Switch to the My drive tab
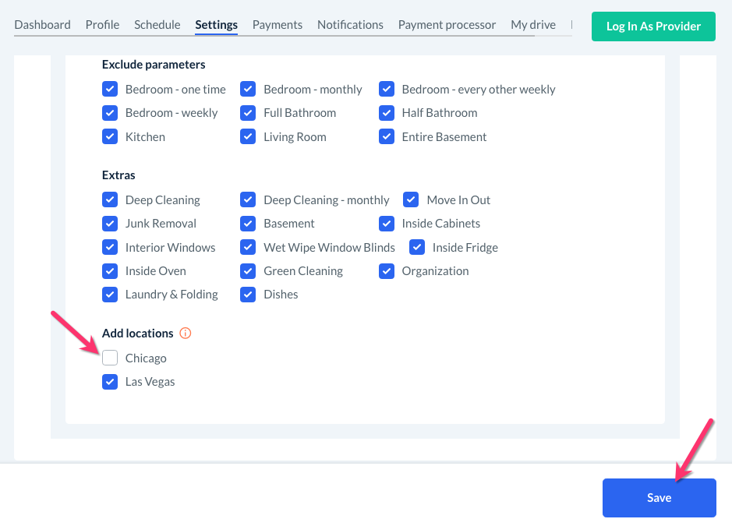 click(x=533, y=25)
